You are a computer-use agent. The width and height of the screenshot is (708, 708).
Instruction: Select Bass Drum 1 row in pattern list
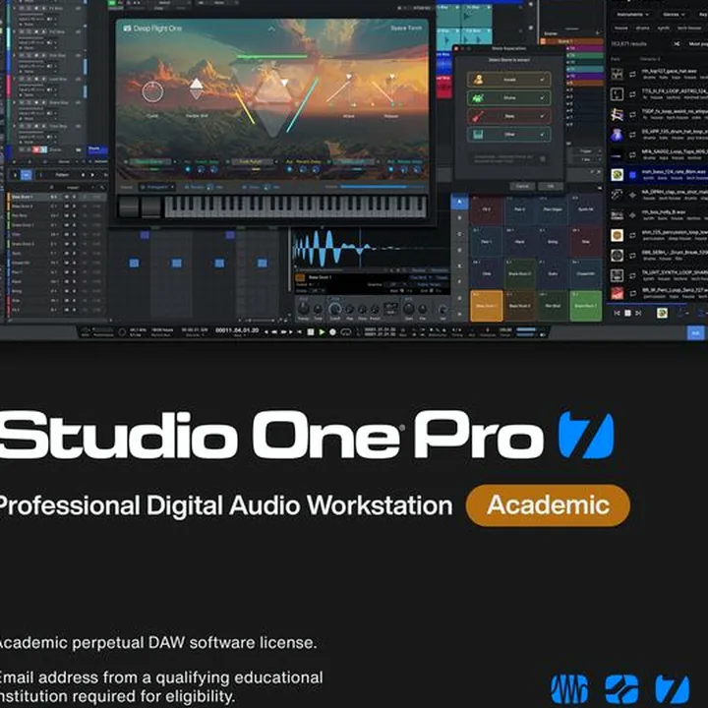click(x=56, y=197)
